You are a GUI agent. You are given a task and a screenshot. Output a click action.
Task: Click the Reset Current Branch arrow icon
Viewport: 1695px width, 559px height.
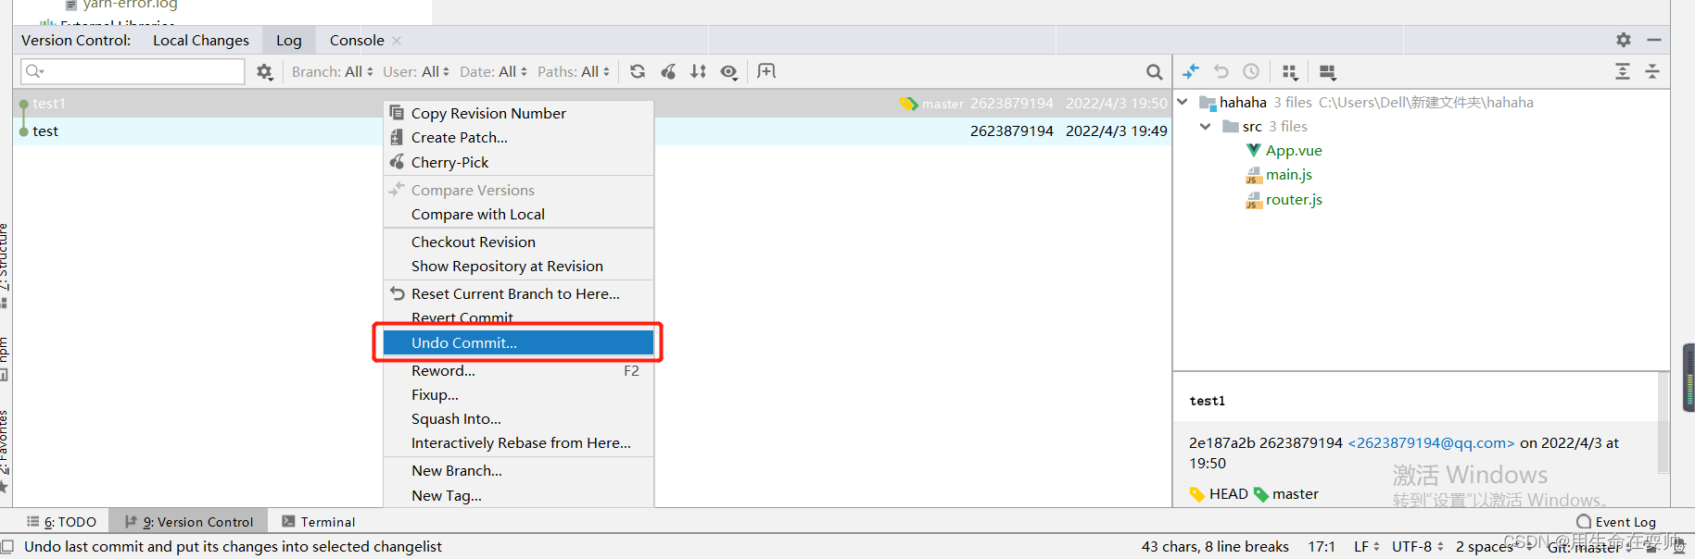tap(397, 293)
